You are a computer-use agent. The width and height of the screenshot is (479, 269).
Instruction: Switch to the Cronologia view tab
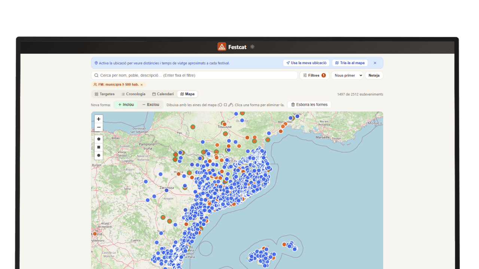(x=133, y=94)
